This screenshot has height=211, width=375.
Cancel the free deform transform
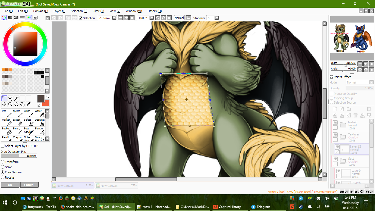coord(29,185)
